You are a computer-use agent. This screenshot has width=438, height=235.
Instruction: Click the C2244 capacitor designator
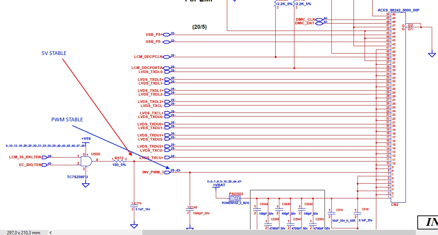[x=264, y=204]
